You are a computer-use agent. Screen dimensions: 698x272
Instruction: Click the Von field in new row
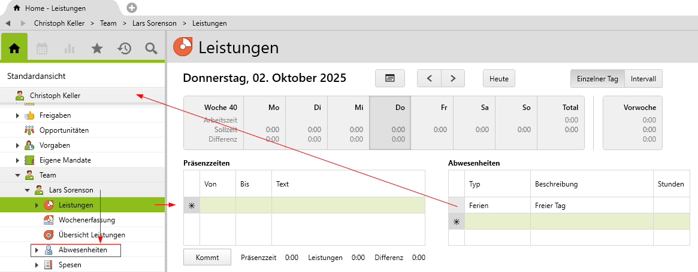(217, 206)
